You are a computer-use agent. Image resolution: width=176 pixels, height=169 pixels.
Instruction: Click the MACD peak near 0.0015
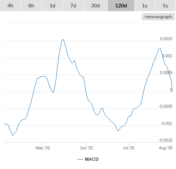[x=63, y=39]
